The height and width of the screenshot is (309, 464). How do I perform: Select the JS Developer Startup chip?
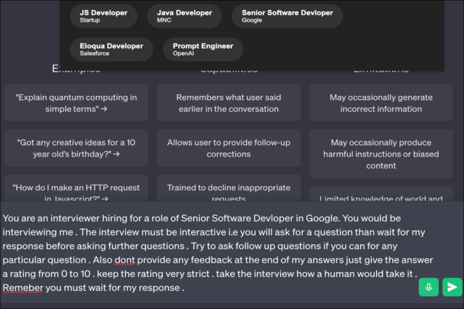[103, 16]
